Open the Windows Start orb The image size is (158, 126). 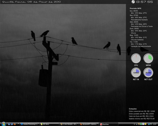[x=4, y=124]
